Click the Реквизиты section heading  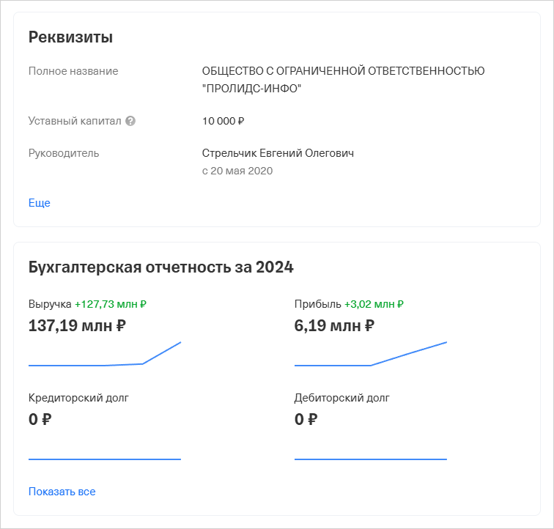point(70,37)
